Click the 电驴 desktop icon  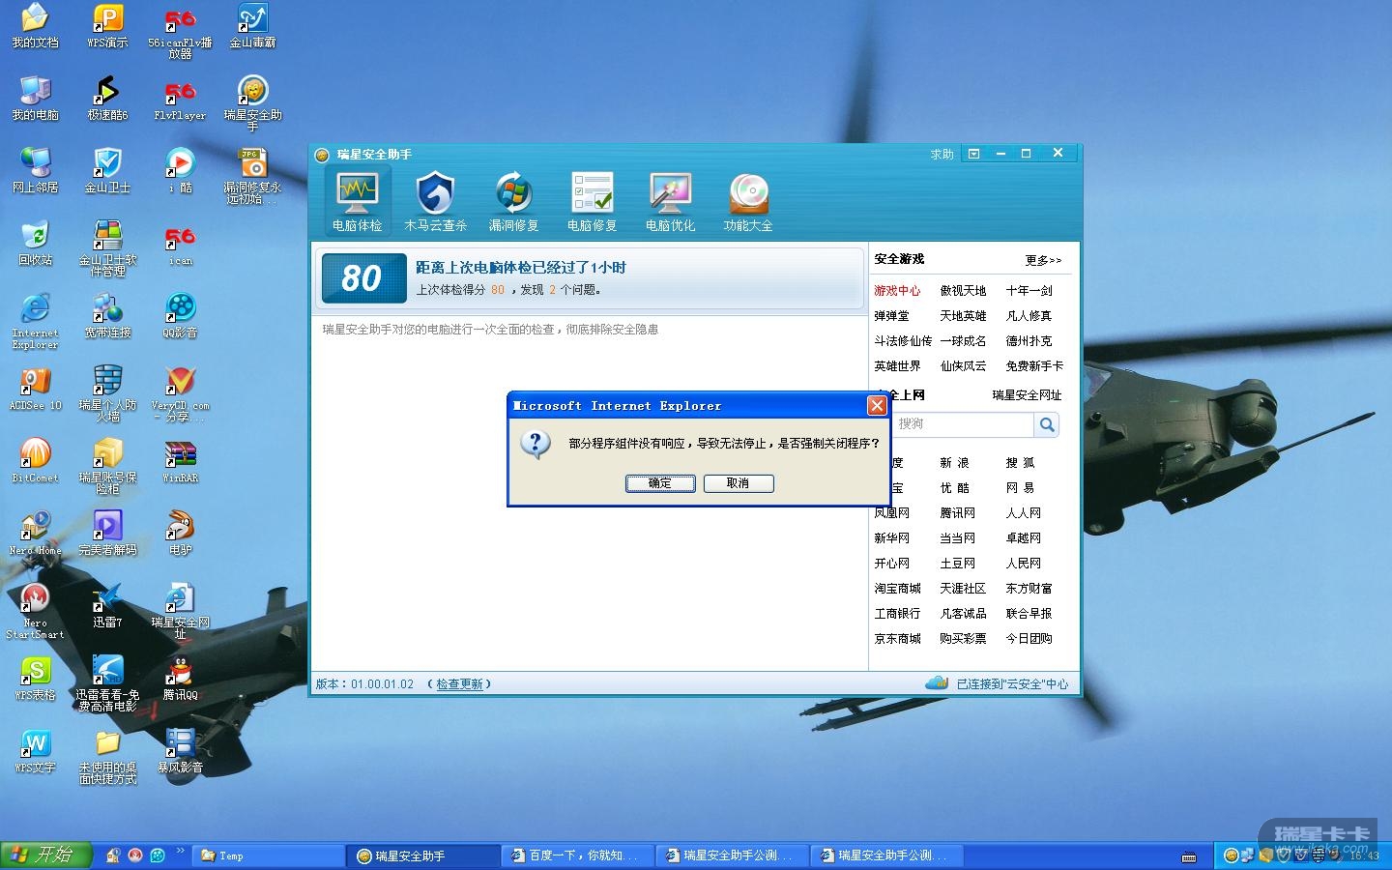(180, 534)
